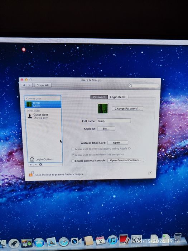Click the Address Book Card Open button

coord(118,143)
